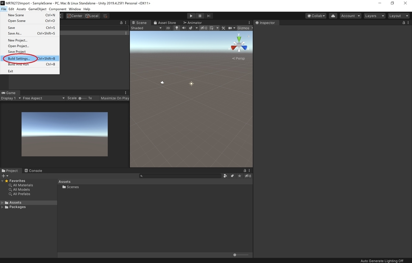Start play mode with the Play button
The image size is (412, 263).
point(191,16)
